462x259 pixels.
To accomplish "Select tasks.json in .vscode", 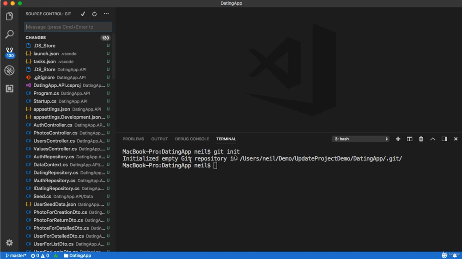I will pyautogui.click(x=67, y=61).
